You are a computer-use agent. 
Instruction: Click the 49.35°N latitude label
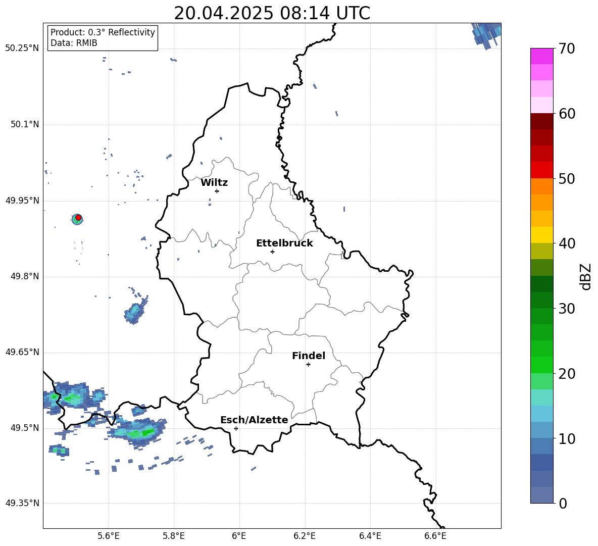point(22,503)
